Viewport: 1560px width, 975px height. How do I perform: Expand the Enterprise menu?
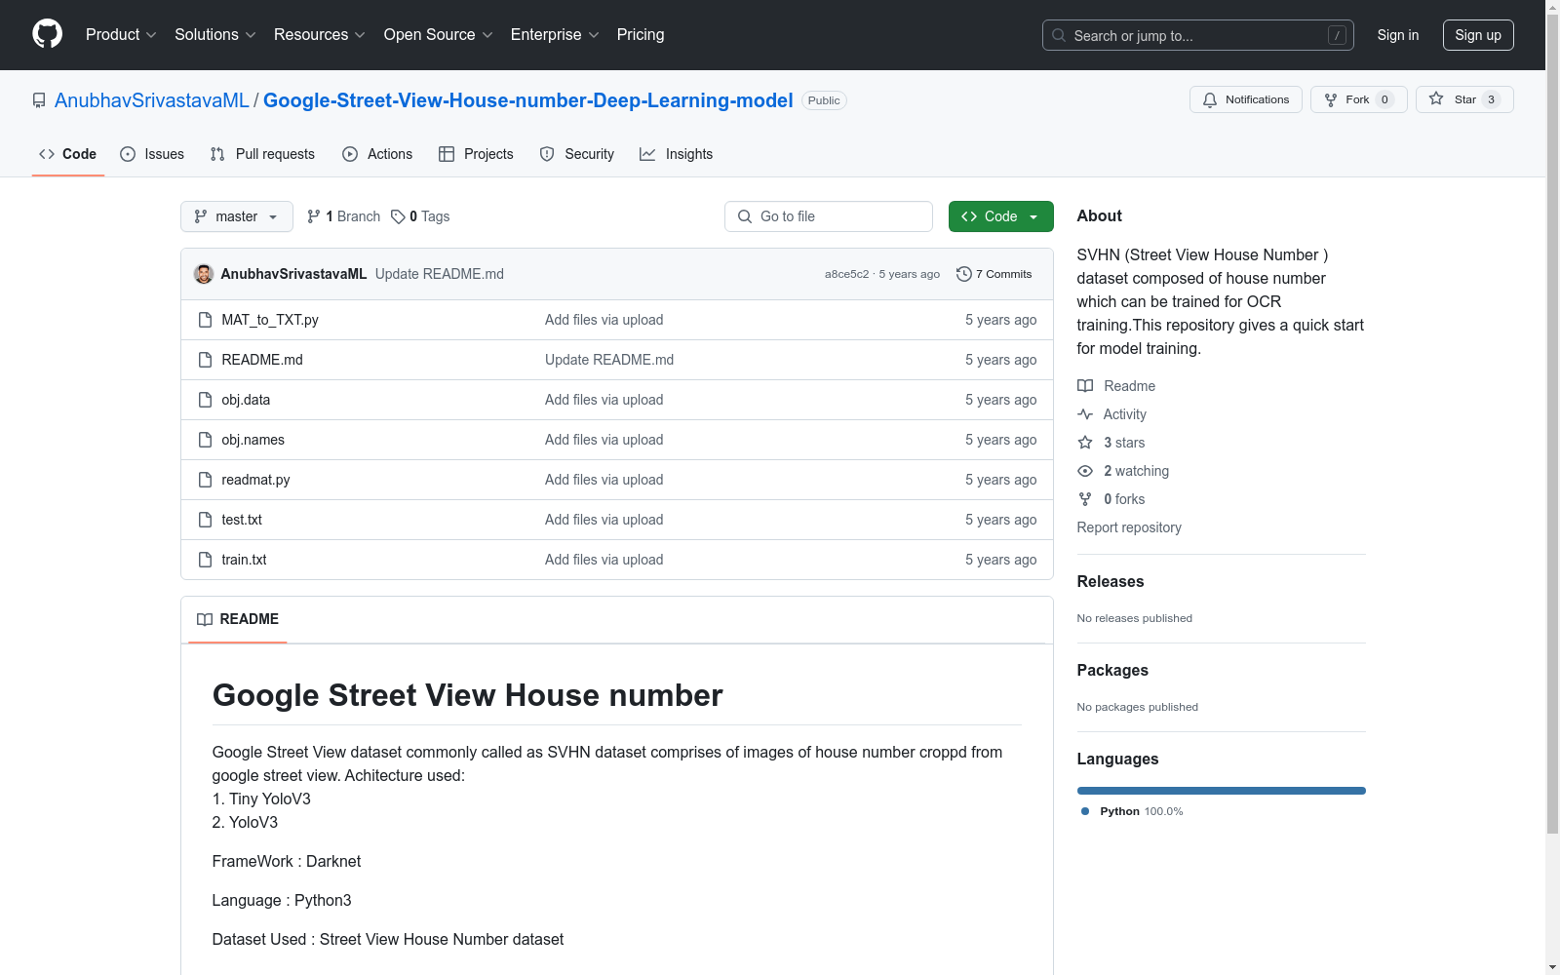(555, 34)
